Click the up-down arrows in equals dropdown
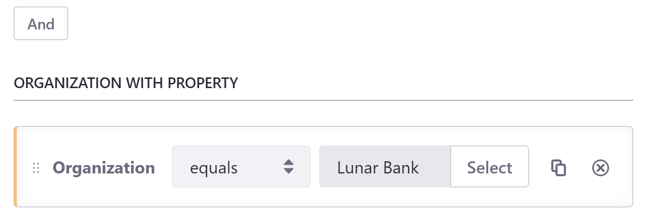 click(289, 167)
